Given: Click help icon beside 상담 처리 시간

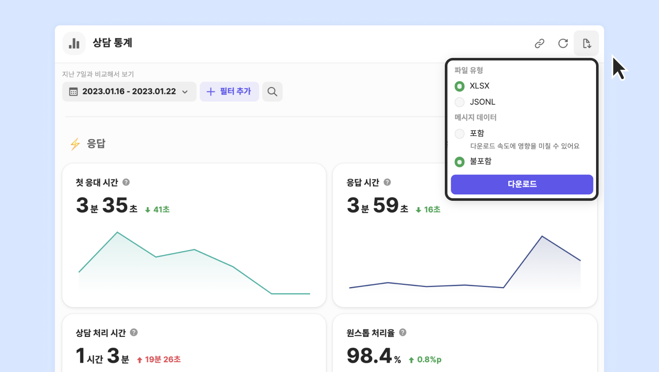Looking at the screenshot, I should click(x=134, y=333).
